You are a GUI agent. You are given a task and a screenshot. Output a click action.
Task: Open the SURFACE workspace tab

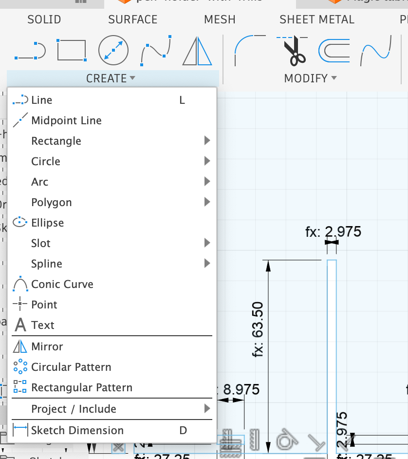tap(132, 19)
